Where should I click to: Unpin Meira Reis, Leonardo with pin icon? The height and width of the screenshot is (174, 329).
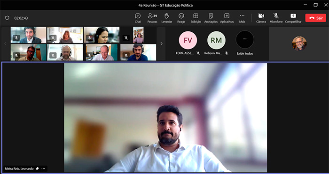[x=37, y=168]
